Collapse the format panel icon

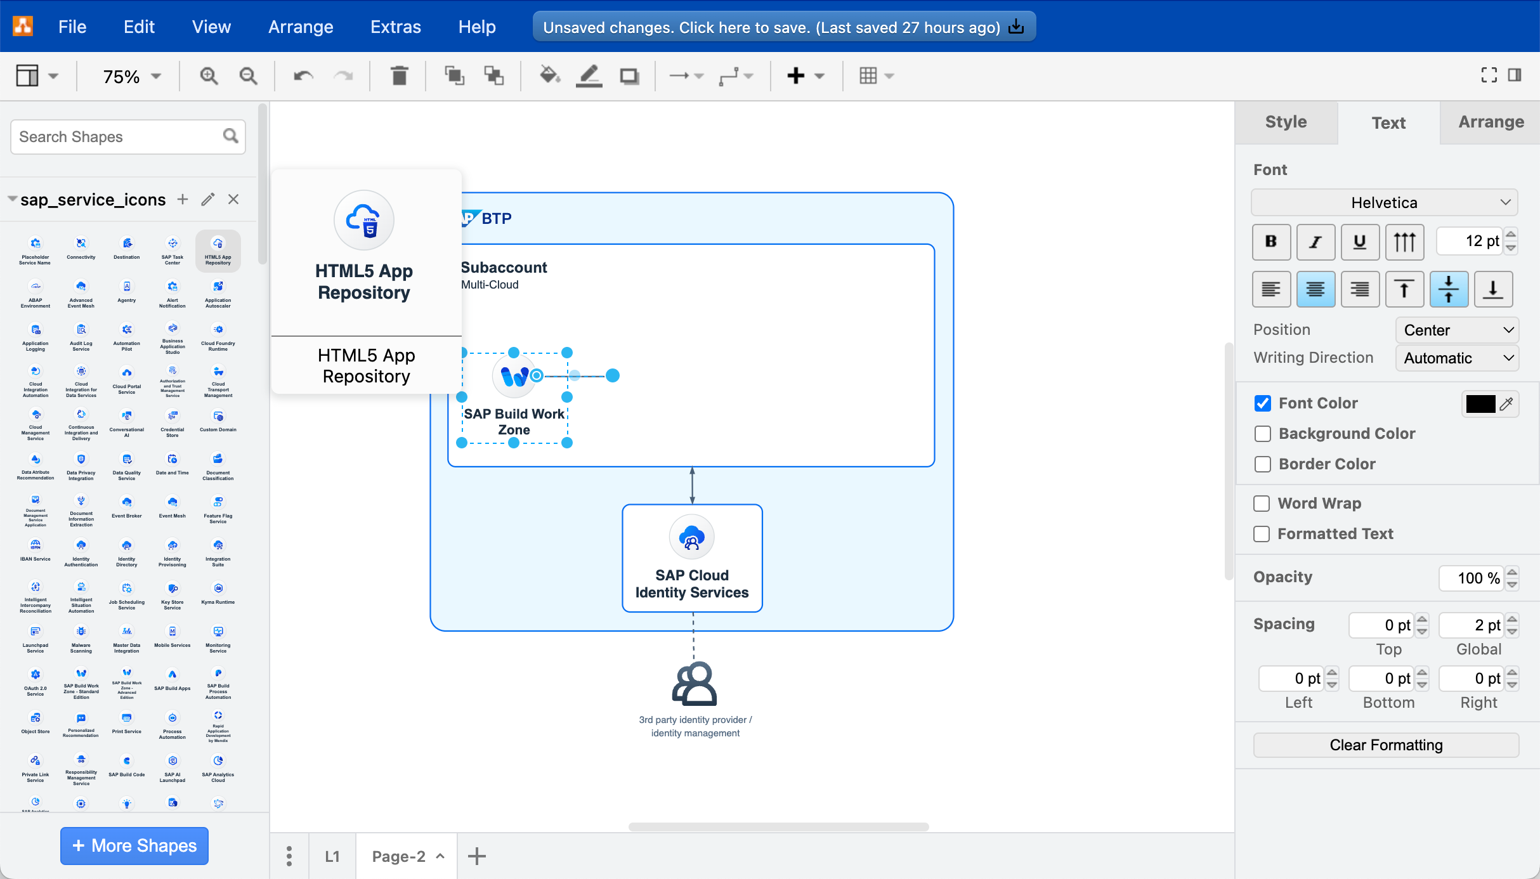coord(1515,75)
